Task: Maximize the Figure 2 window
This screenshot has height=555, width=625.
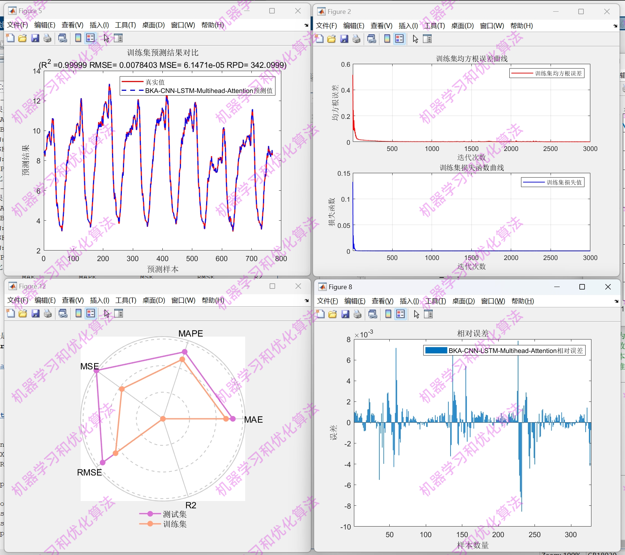Action: 581,12
